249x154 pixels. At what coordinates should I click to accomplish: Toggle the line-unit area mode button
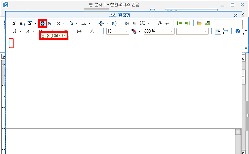pos(225,31)
